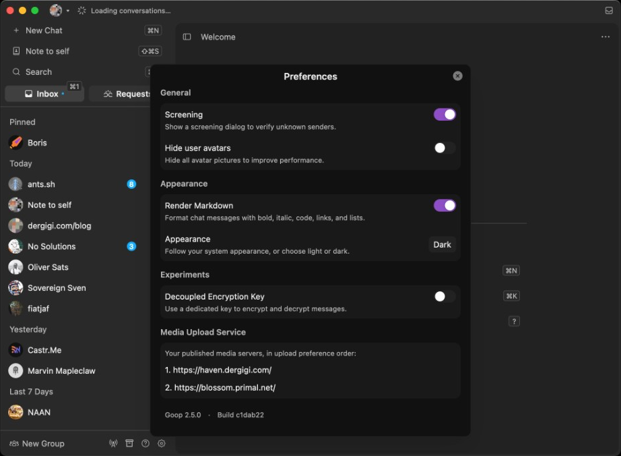Screen dimensions: 621x456
Task: Open the three-dot more menu at top right
Action: pyautogui.click(x=605, y=37)
